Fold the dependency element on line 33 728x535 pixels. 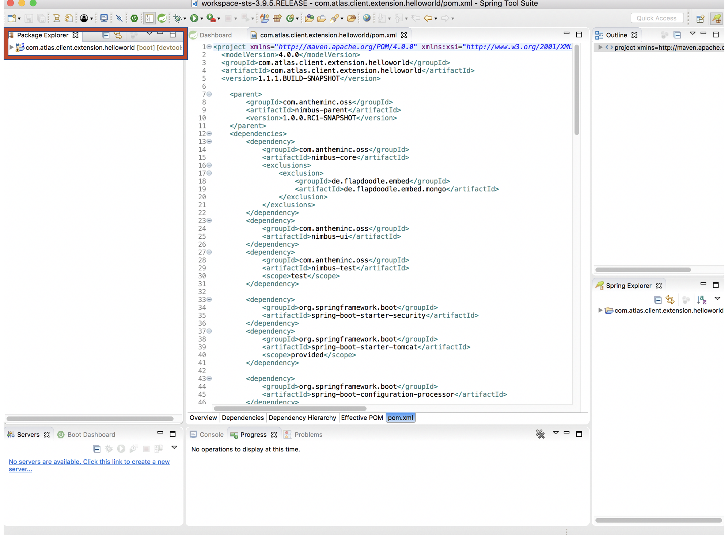tap(209, 300)
